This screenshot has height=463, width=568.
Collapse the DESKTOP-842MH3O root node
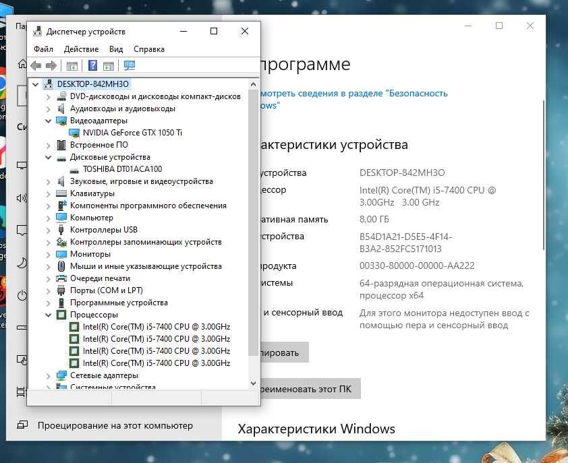[36, 84]
